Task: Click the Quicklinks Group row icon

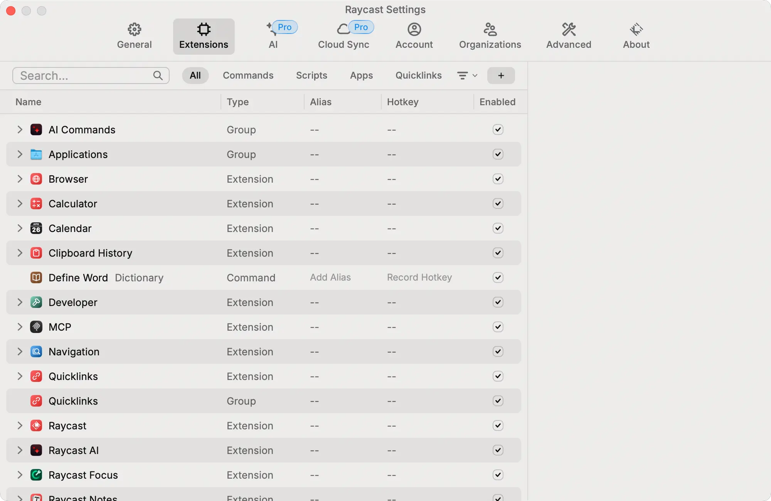Action: click(36, 401)
